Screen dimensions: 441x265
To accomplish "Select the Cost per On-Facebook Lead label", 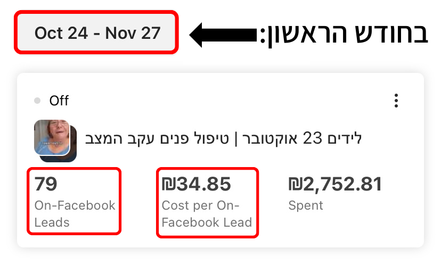I will (x=207, y=214).
